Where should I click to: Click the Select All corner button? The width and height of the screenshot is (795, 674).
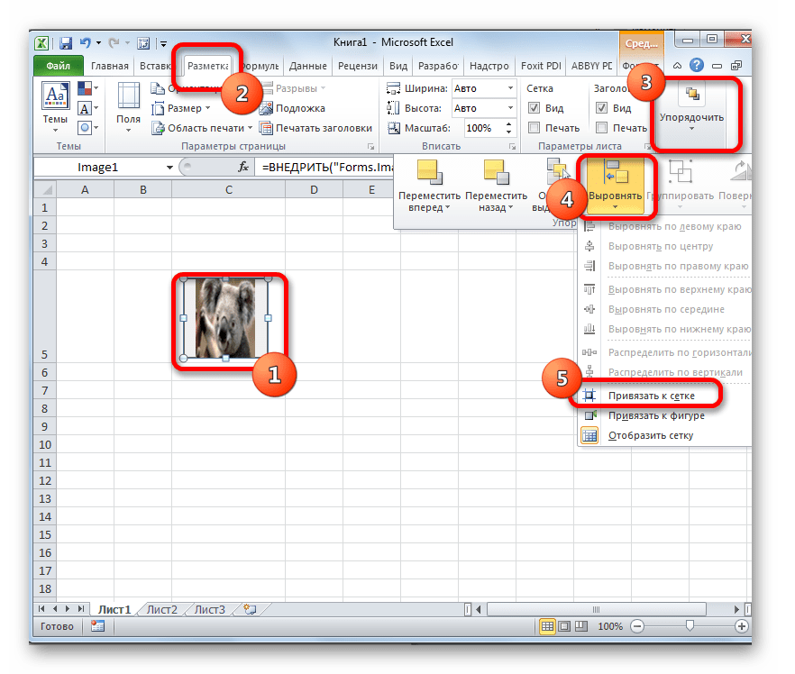coord(45,189)
